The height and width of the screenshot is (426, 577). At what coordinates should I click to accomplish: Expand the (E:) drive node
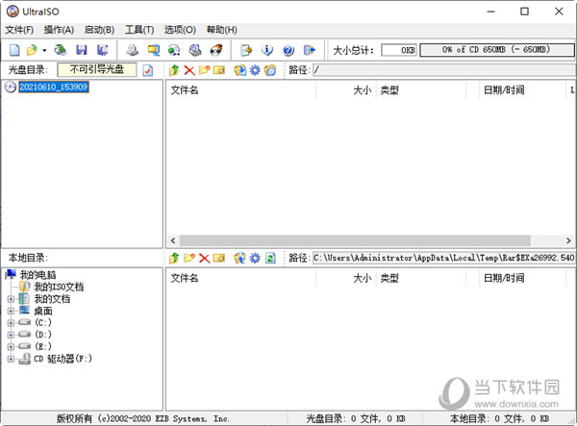(11, 346)
